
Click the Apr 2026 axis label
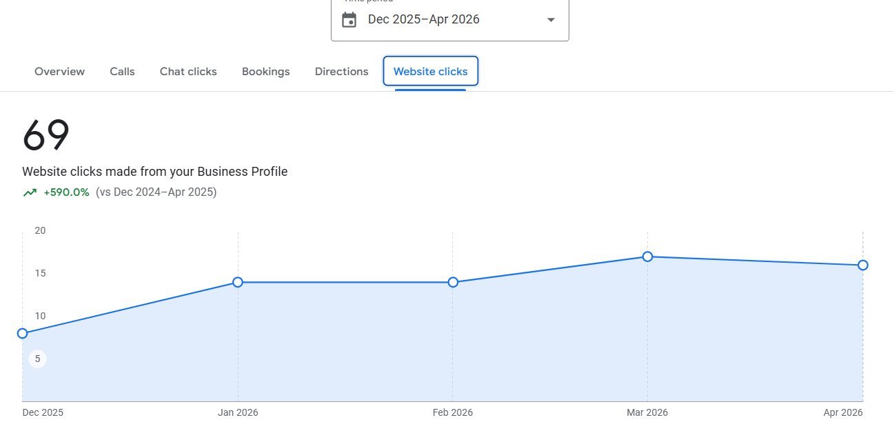(x=843, y=412)
